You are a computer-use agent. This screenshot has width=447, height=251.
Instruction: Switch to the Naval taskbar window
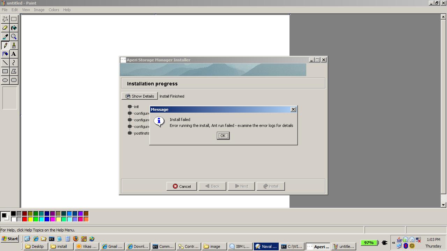point(266,246)
